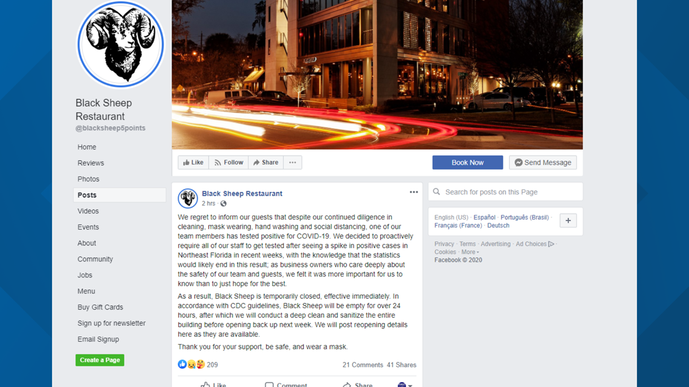Click Send Message button
The width and height of the screenshot is (689, 387).
(x=543, y=162)
